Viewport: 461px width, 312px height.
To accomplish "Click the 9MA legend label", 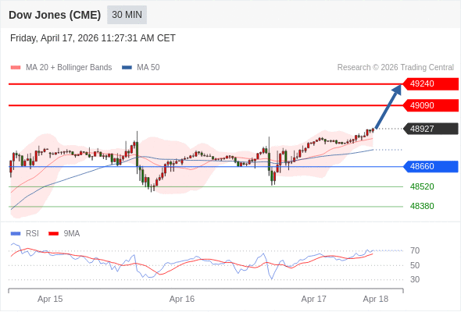I will pyautogui.click(x=72, y=234).
